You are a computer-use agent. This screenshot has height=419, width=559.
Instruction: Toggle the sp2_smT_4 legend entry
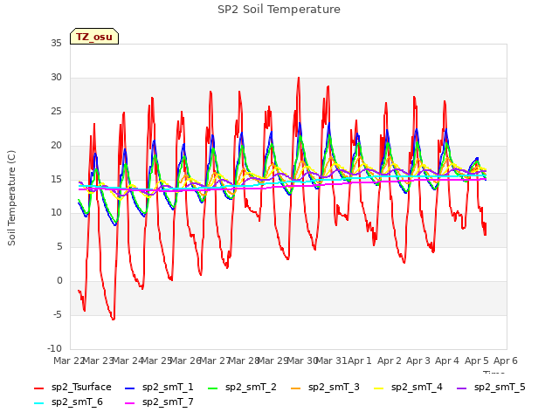pyautogui.click(x=408, y=387)
